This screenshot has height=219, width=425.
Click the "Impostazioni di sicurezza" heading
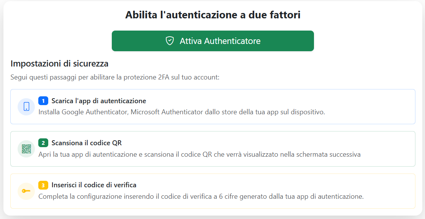[59, 63]
